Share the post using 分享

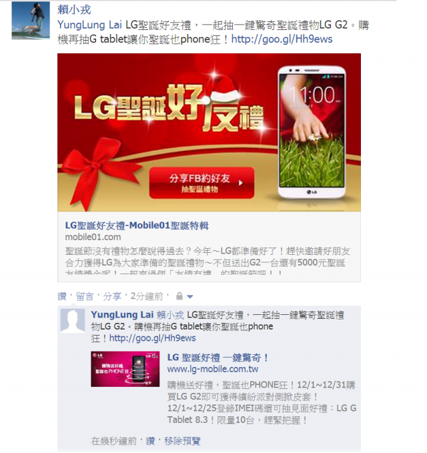112,296
